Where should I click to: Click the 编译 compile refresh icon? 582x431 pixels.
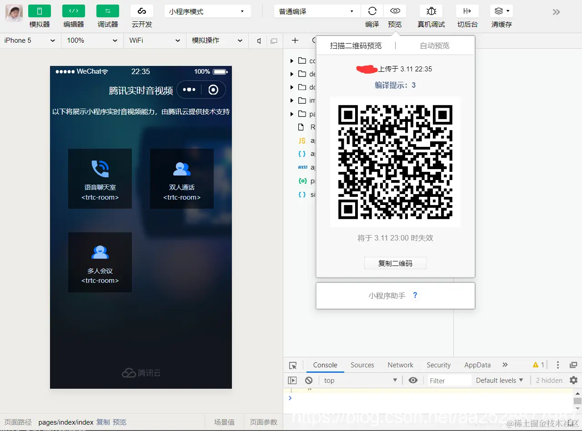[x=372, y=11]
